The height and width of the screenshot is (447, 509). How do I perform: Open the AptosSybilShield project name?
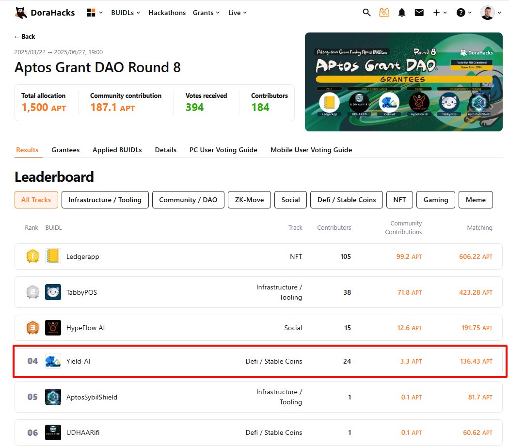92,397
